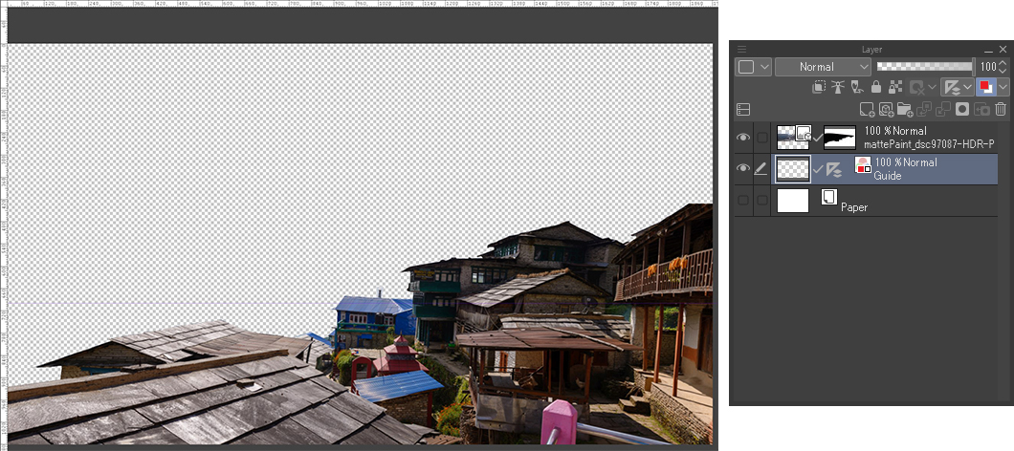Click the Lock Layer padlock icon
The width and height of the screenshot is (1014, 451).
pyautogui.click(x=875, y=87)
